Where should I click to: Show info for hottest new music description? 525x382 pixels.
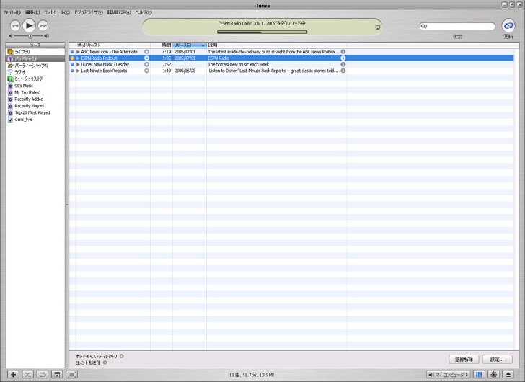pyautogui.click(x=343, y=65)
